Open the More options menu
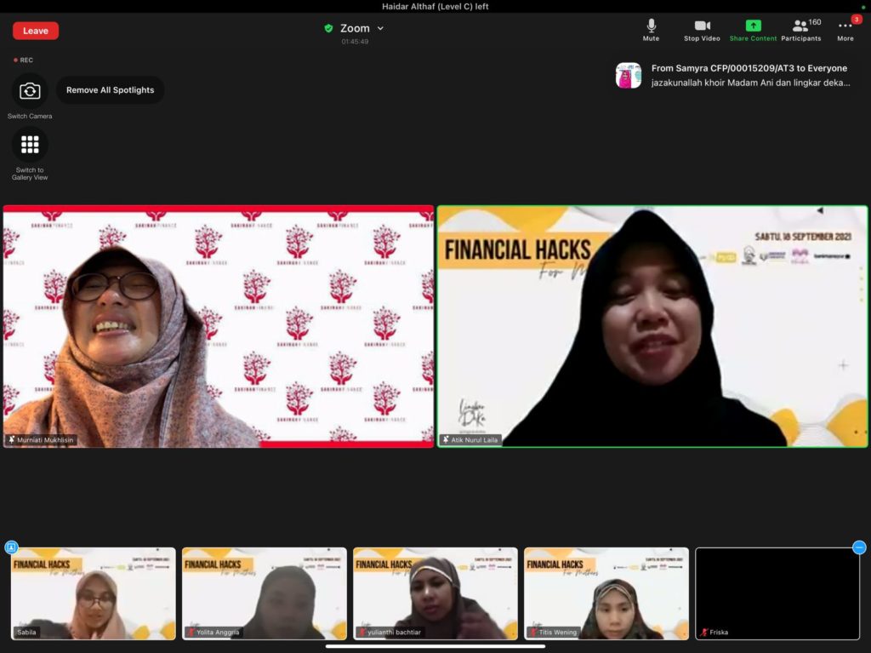This screenshot has width=871, height=653. coord(845,30)
